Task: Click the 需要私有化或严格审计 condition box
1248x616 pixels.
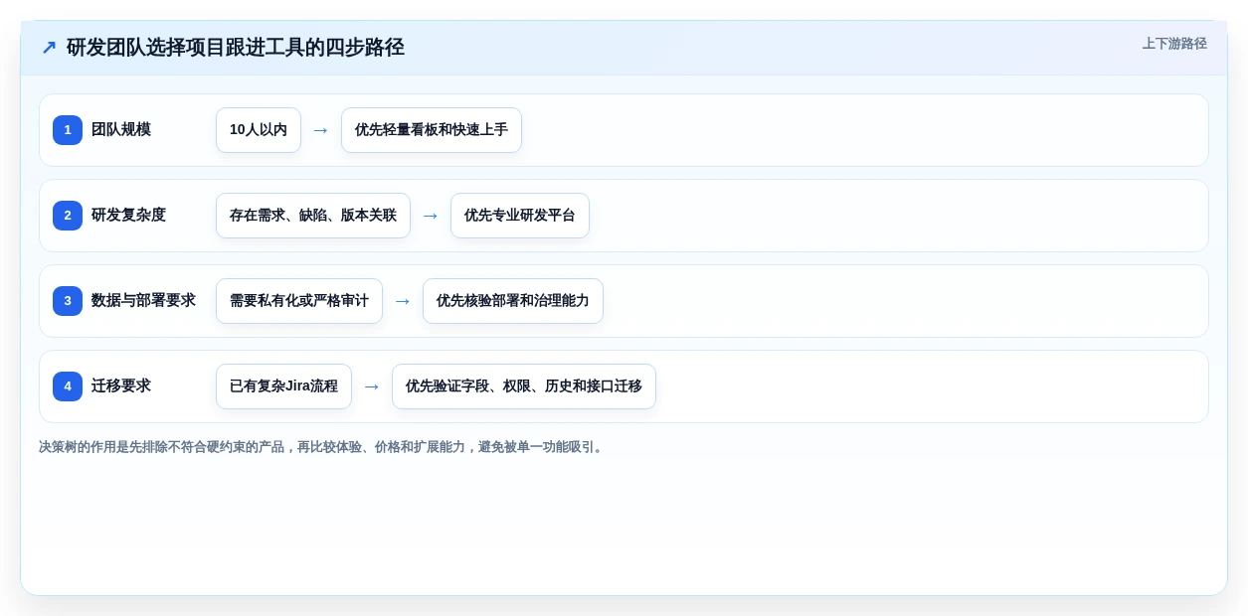Action: (299, 301)
